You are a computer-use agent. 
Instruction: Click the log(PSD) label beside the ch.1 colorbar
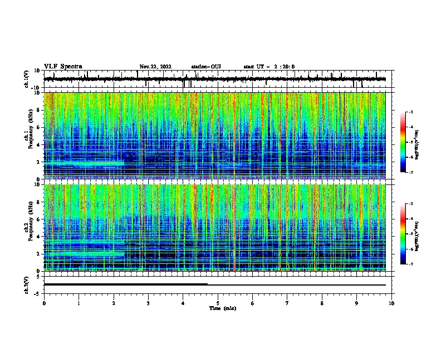(x=417, y=145)
